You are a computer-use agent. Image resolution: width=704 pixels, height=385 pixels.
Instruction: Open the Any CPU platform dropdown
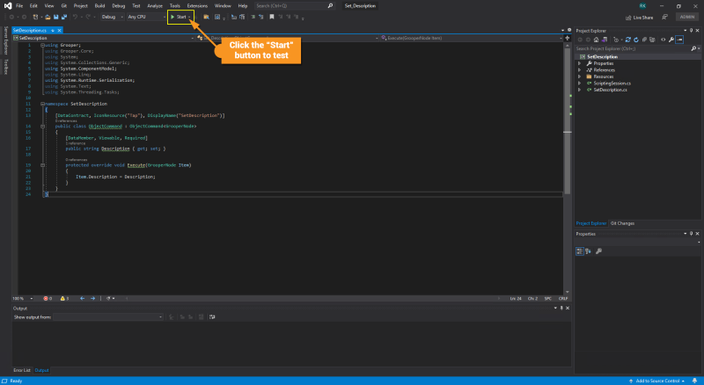pos(145,17)
